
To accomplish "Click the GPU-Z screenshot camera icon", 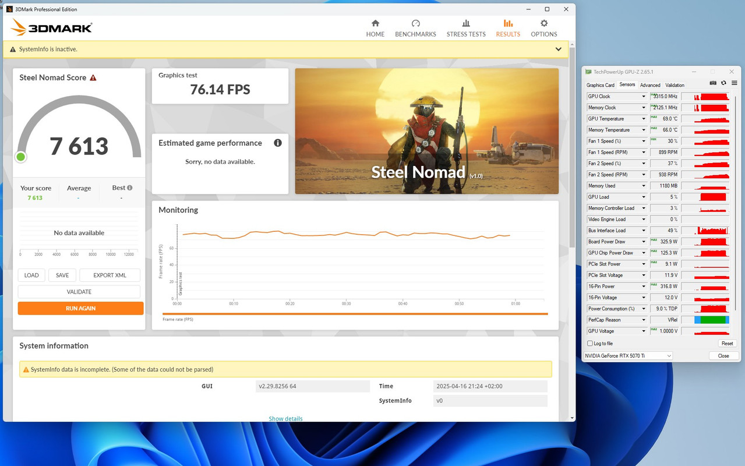I will 712,83.
